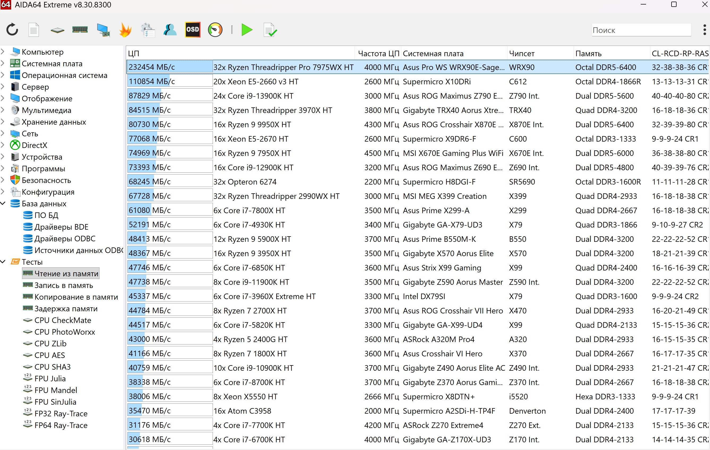Select ПО БД in the tree

coord(46,215)
